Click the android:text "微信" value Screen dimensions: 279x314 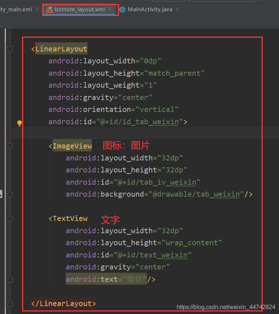[135, 279]
